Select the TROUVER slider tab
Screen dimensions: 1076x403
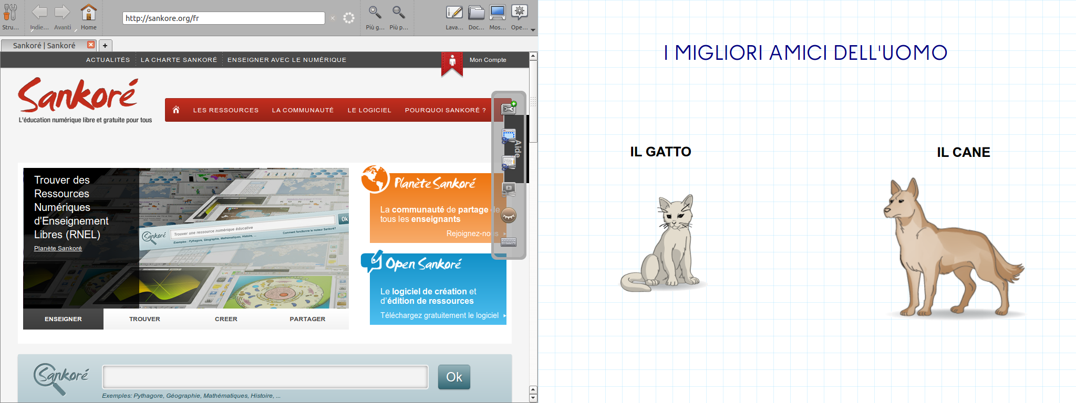[x=144, y=319]
